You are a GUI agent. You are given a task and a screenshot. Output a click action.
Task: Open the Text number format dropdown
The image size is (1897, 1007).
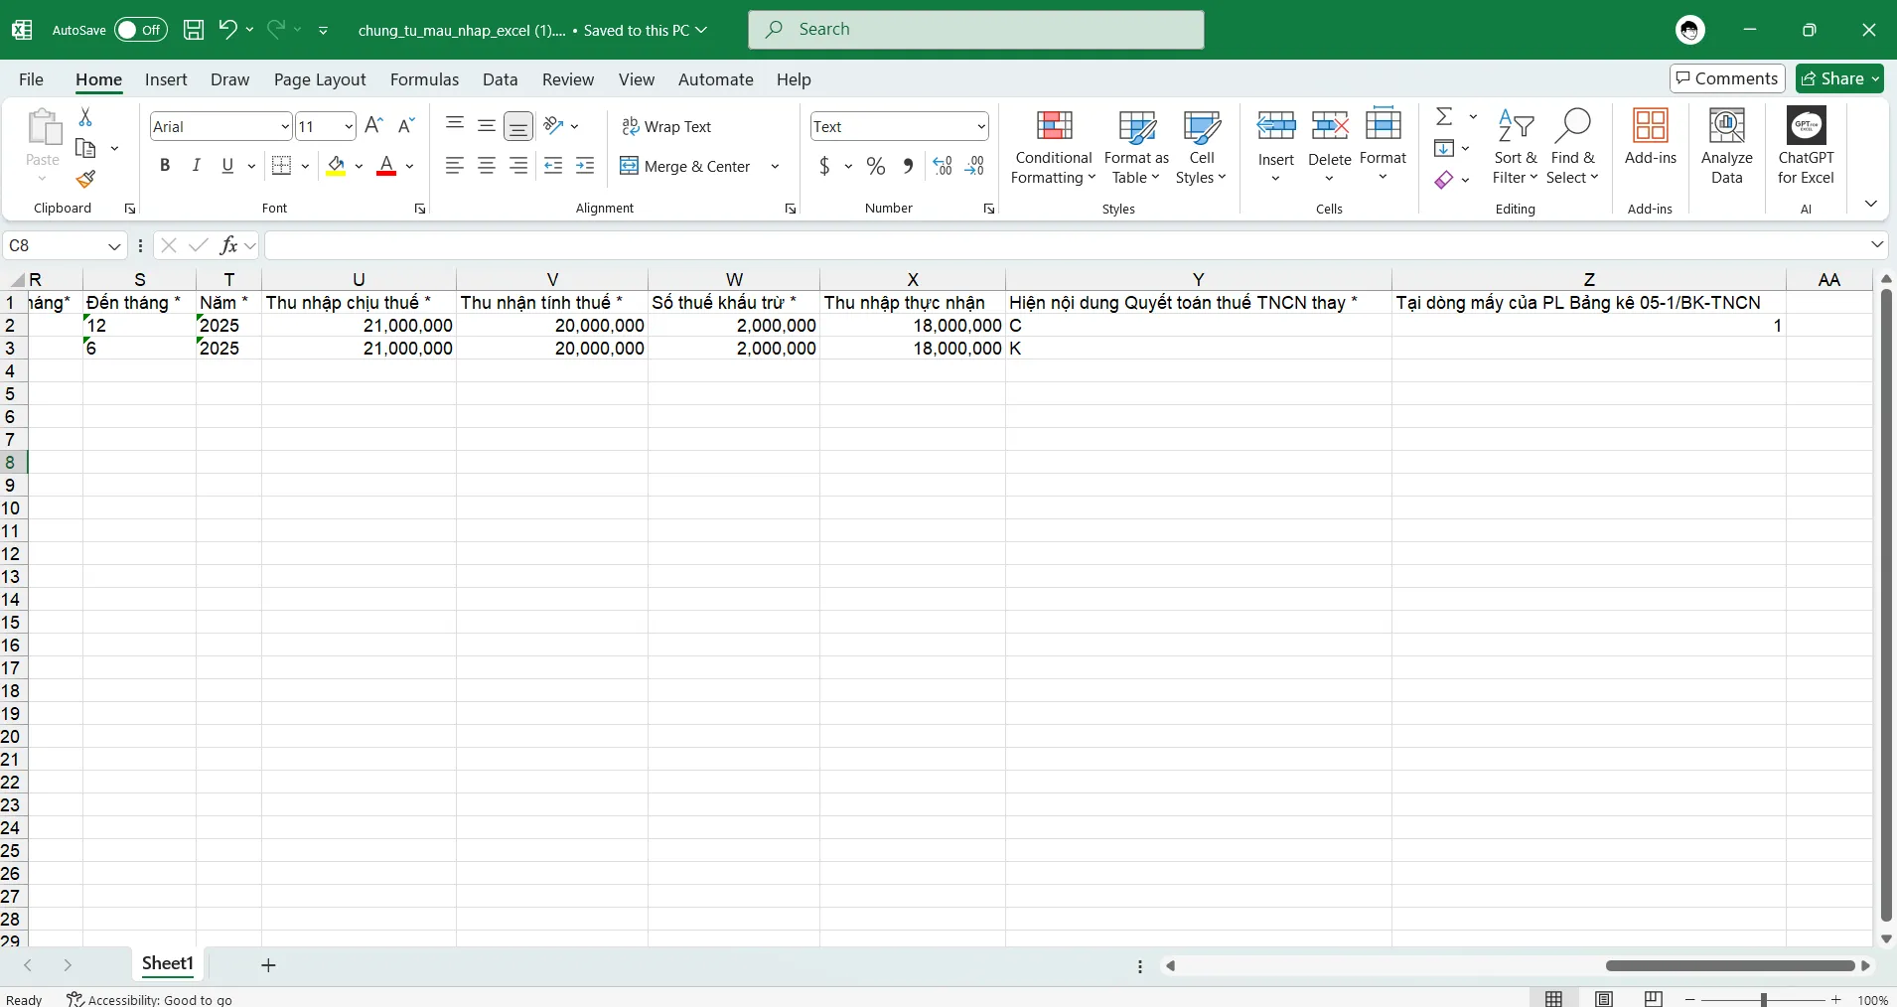[981, 126]
